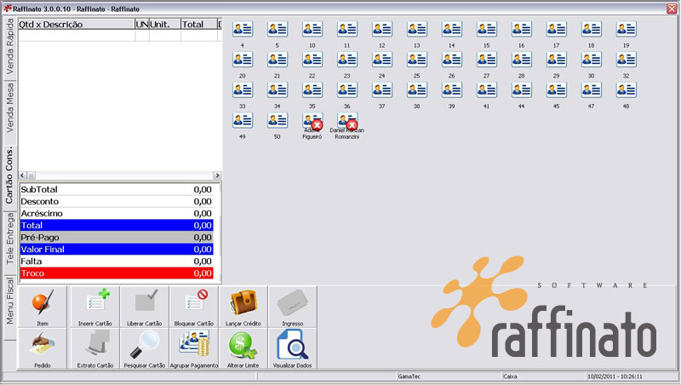
Task: Select the Alterar Limite dollar icon
Action: [243, 348]
